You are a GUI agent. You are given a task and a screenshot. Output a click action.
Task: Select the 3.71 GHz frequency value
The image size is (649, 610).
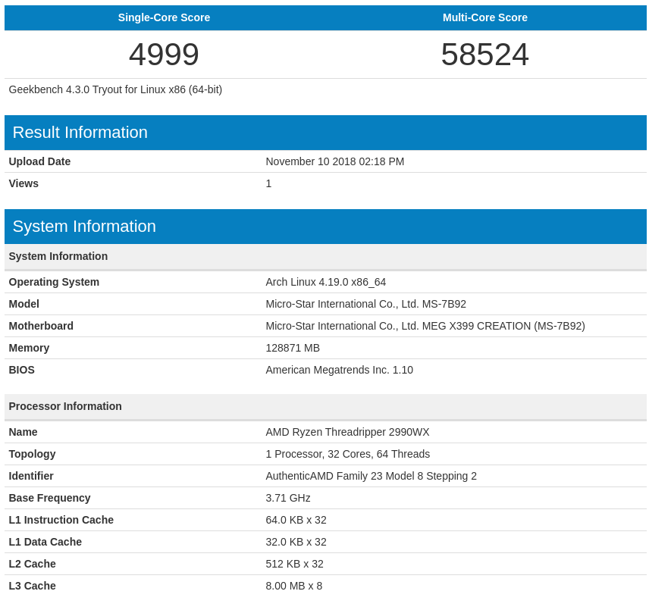click(288, 498)
